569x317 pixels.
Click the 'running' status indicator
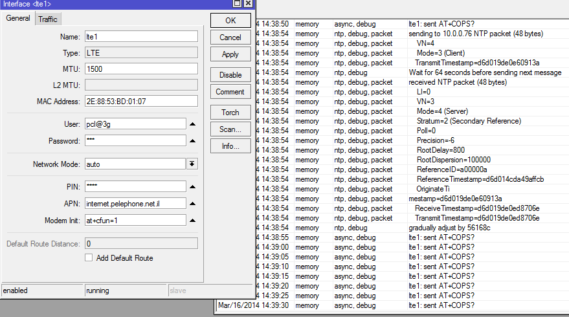click(x=125, y=290)
